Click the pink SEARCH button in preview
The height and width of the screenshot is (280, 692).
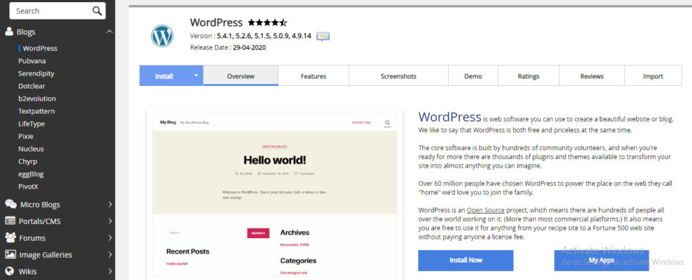pyautogui.click(x=258, y=233)
